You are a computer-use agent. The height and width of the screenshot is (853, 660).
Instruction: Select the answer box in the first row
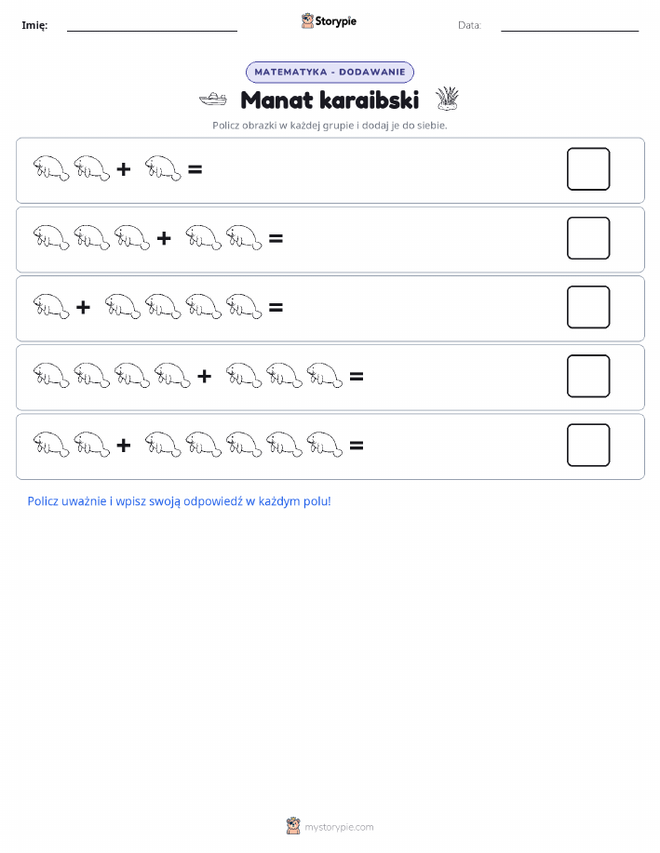588,169
